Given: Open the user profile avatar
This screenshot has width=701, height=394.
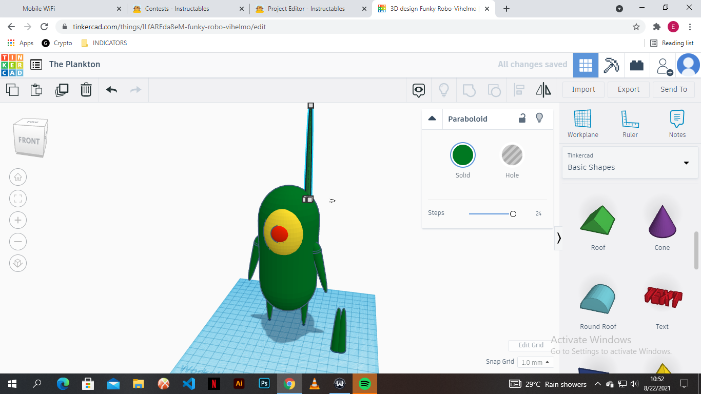Looking at the screenshot, I should pyautogui.click(x=689, y=65).
